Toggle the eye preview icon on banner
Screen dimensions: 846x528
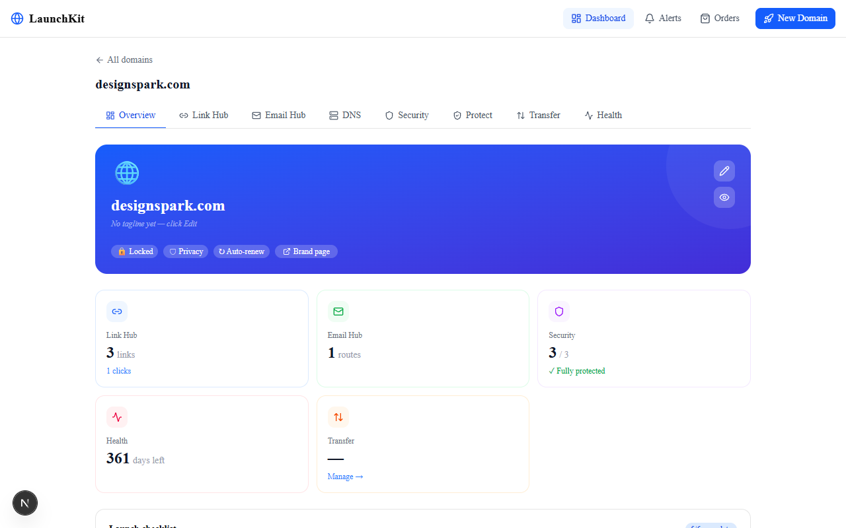coord(724,197)
